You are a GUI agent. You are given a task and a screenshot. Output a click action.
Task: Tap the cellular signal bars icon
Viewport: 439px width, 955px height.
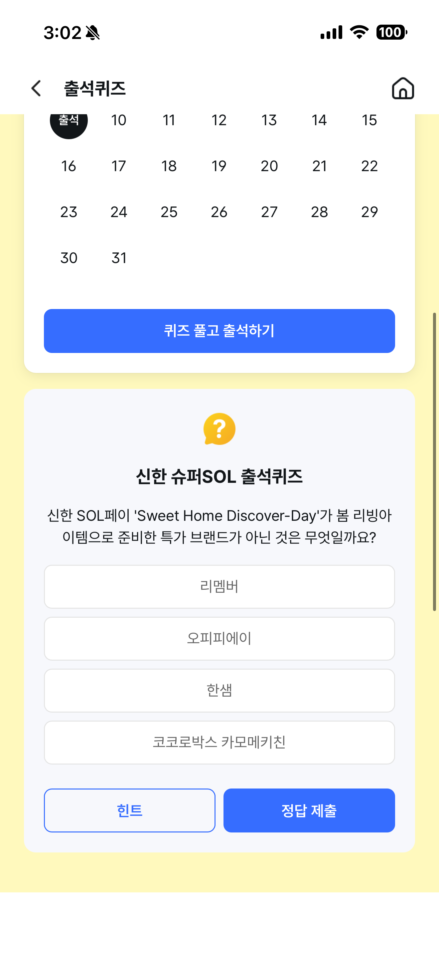coord(331,32)
